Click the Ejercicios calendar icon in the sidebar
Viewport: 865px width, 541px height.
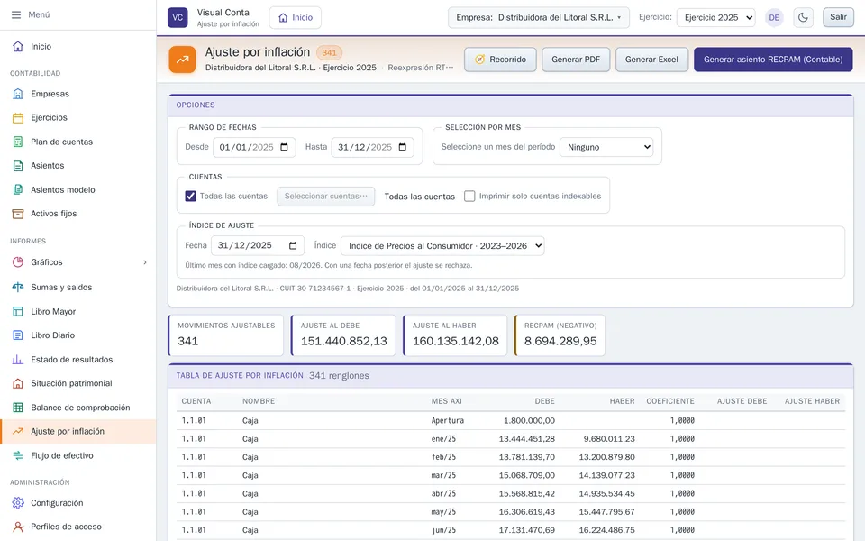(x=18, y=117)
